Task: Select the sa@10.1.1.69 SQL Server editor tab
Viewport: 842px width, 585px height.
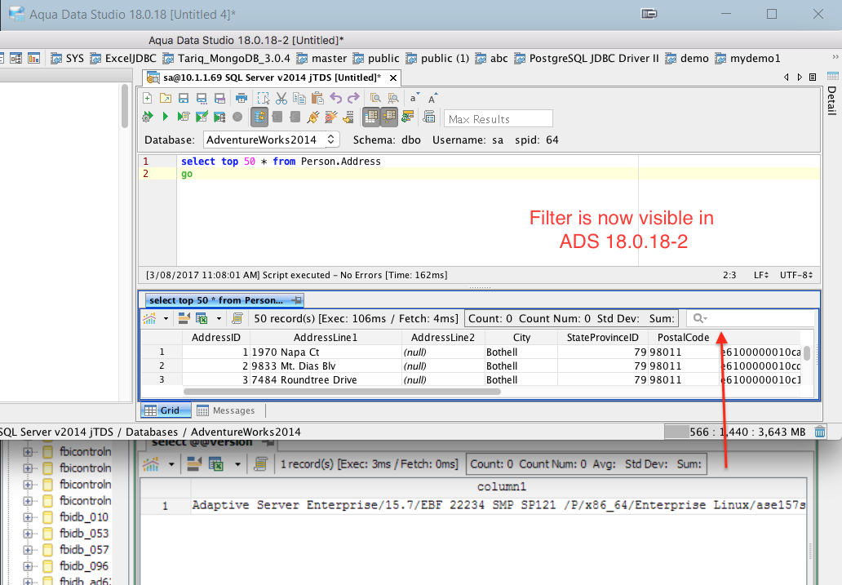Action: 272,78
